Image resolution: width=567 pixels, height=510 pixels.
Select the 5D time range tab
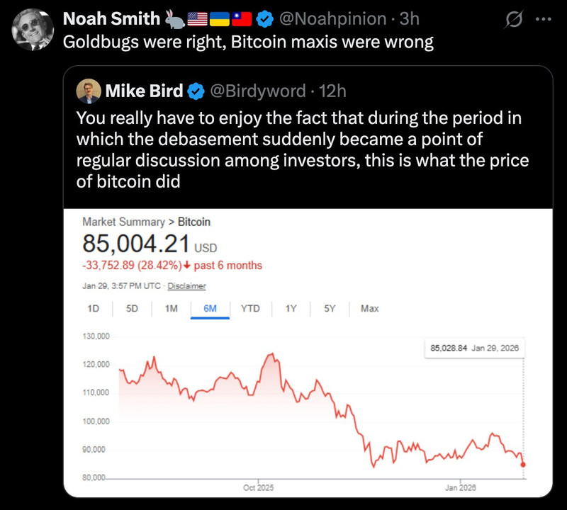[x=132, y=308]
